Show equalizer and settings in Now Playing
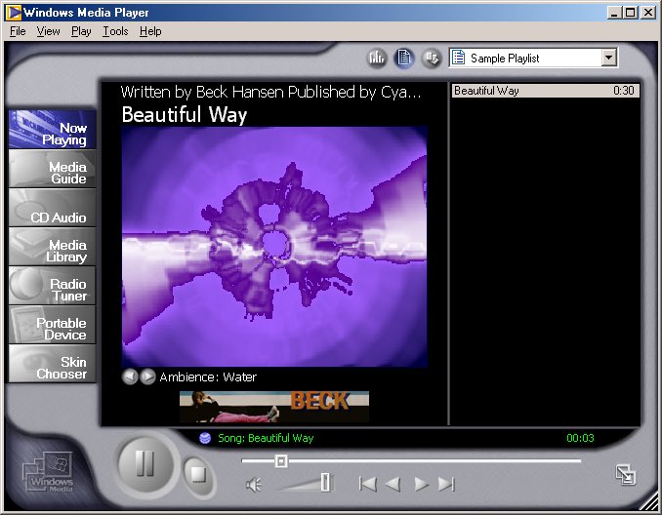Screen dimensions: 662x515 coord(377,58)
